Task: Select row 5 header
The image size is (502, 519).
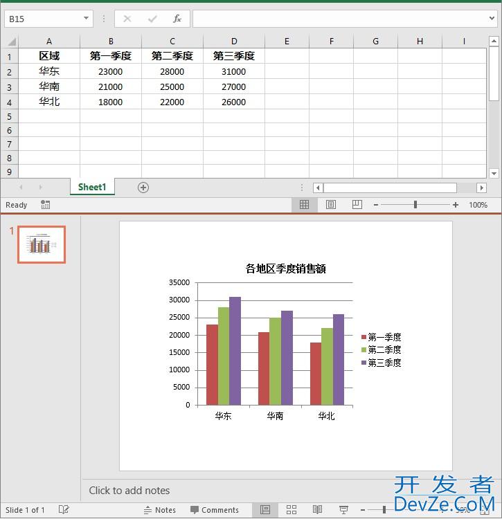Action: click(9, 117)
